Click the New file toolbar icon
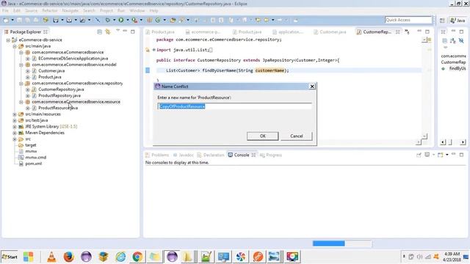Viewport: 470px width, 264px height. [6, 20]
